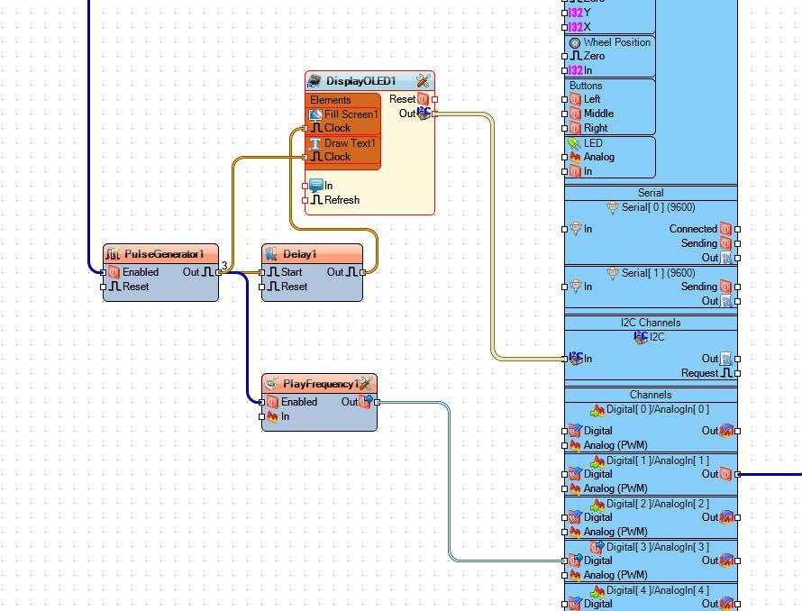Click the DisplayOLED1 Reset pin icon
This screenshot has width=802, height=611.
423,99
